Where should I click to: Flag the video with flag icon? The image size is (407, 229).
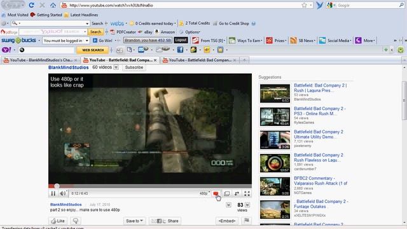pyautogui.click(x=246, y=221)
